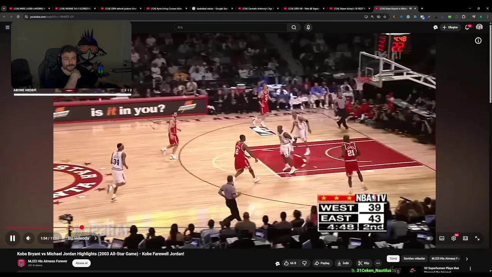This screenshot has height=277, width=492.
Task: Open the Grammarly extension icon
Action: (408, 17)
